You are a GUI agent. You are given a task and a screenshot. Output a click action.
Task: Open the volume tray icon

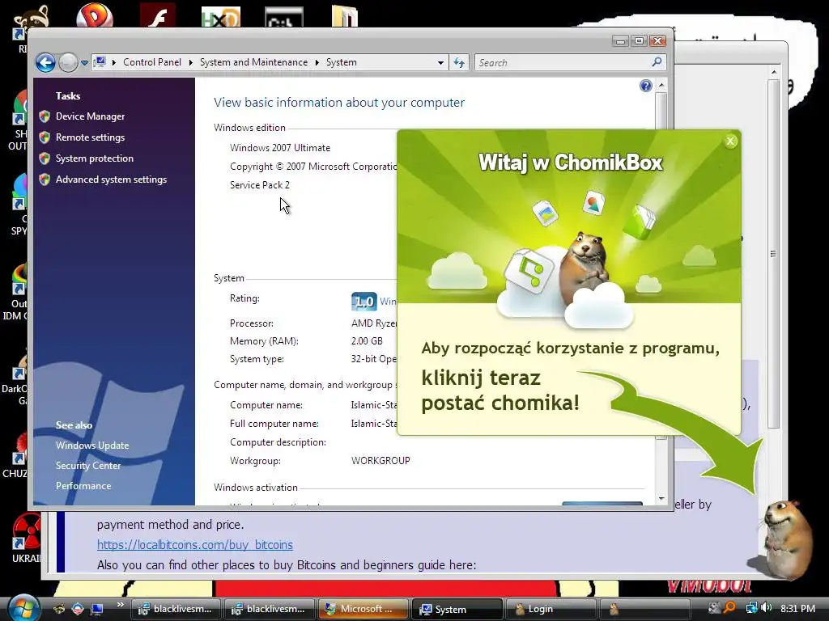(x=767, y=608)
